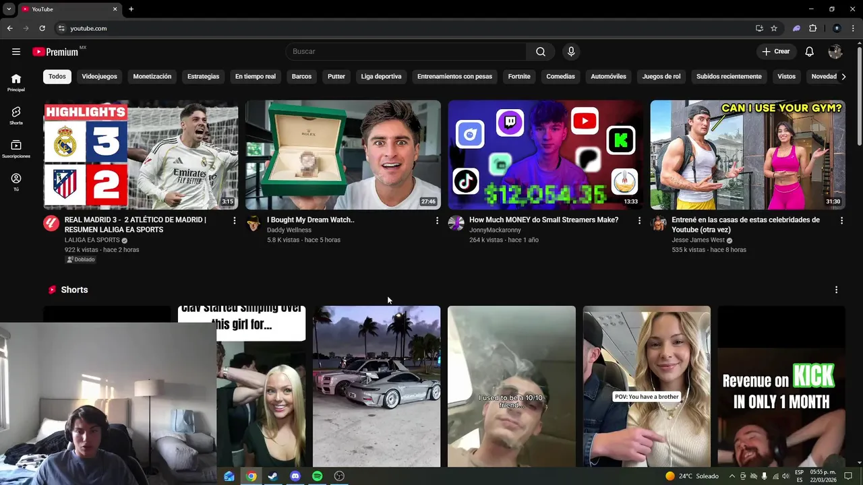Open Shorts from the left sidebar
This screenshot has height=485, width=863.
16,115
